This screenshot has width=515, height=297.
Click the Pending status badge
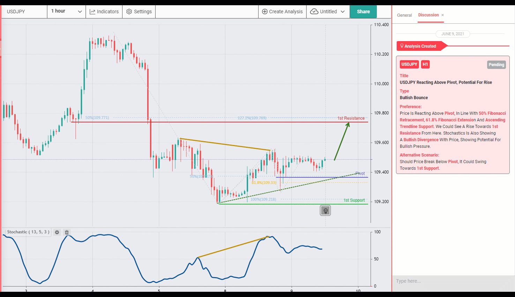(x=496, y=65)
